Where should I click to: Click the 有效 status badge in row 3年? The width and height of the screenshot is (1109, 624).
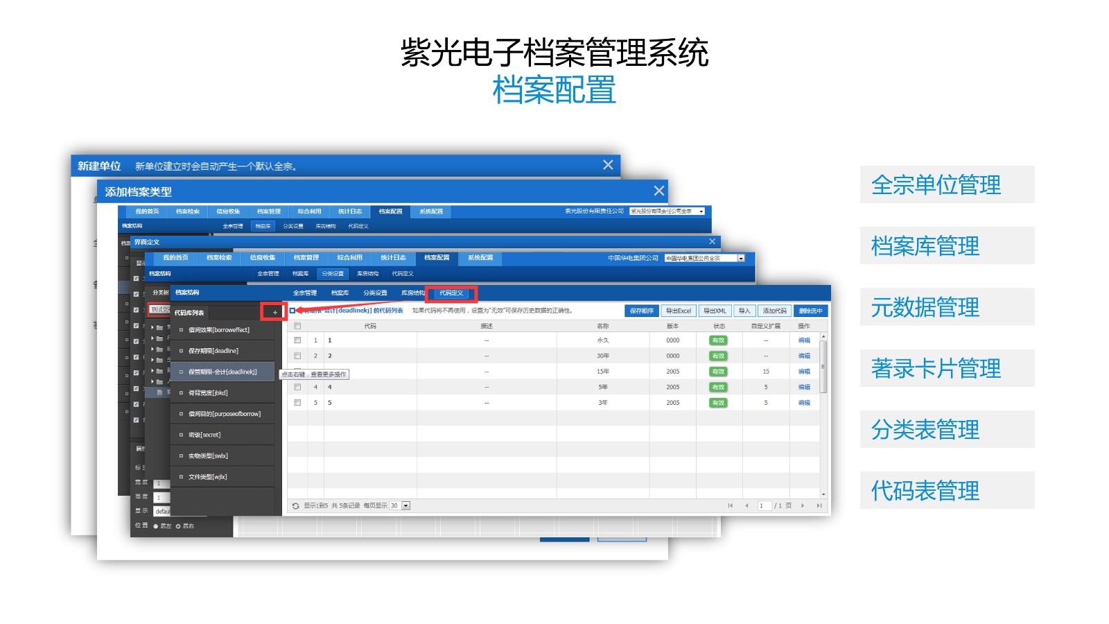(719, 403)
